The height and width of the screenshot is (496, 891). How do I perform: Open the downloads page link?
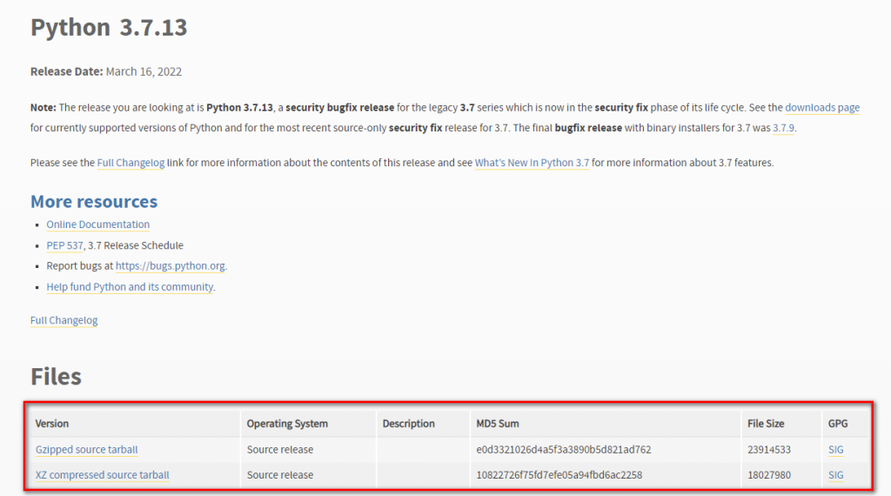[821, 108]
